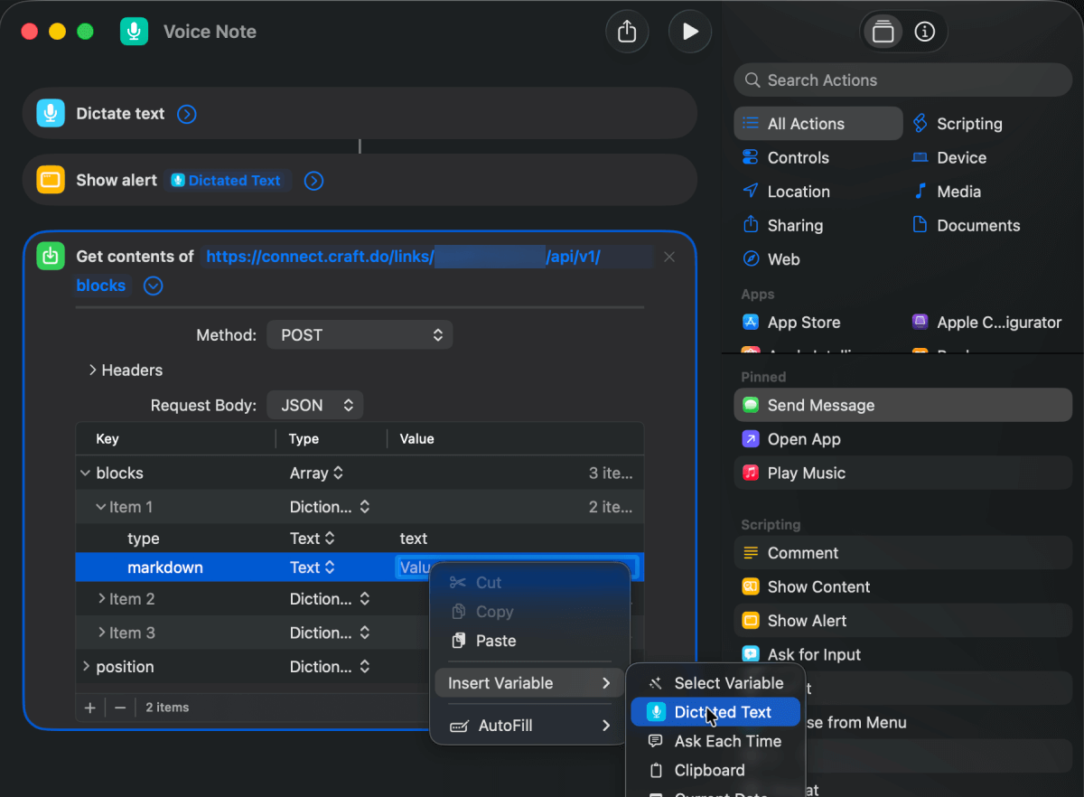Remove the Get Contents action with the X
1084x797 pixels.
point(669,257)
